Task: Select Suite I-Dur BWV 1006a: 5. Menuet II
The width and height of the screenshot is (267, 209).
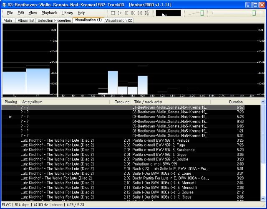Action: click(x=123, y=188)
